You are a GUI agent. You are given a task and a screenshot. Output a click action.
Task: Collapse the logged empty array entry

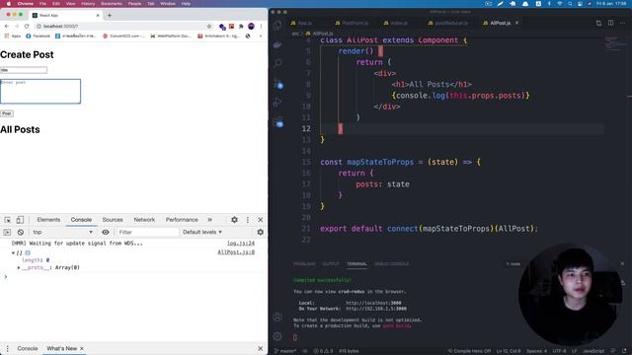(x=13, y=252)
